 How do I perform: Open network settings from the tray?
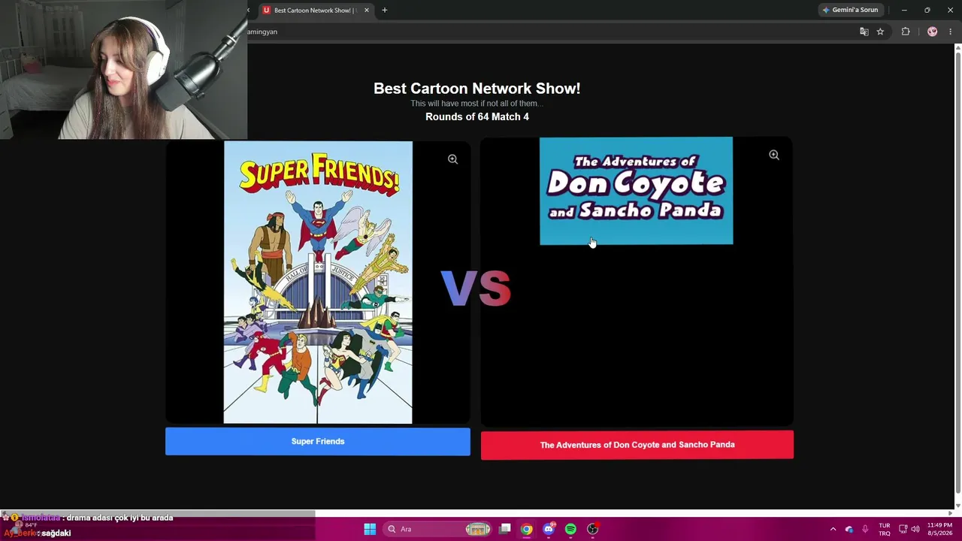point(903,529)
